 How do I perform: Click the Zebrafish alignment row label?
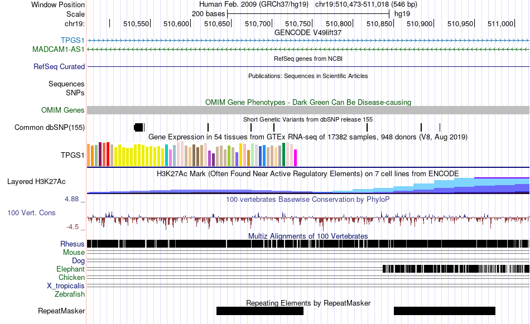click(x=70, y=294)
